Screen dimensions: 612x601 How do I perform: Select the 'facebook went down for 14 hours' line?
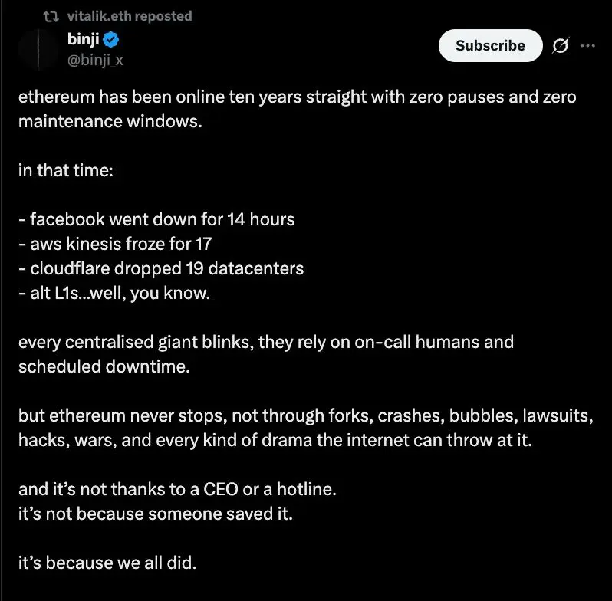(156, 219)
